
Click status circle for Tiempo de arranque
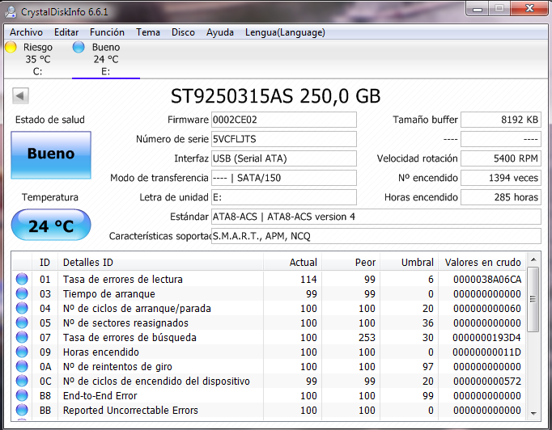[22, 293]
